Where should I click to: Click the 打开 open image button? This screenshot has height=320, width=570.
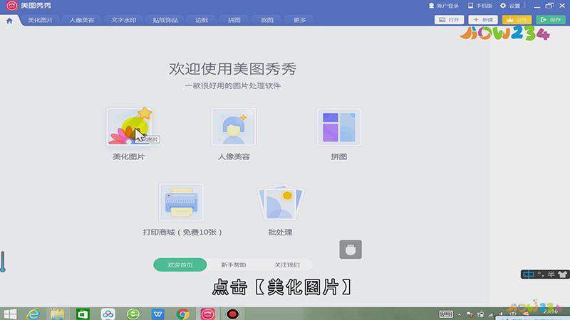(450, 20)
